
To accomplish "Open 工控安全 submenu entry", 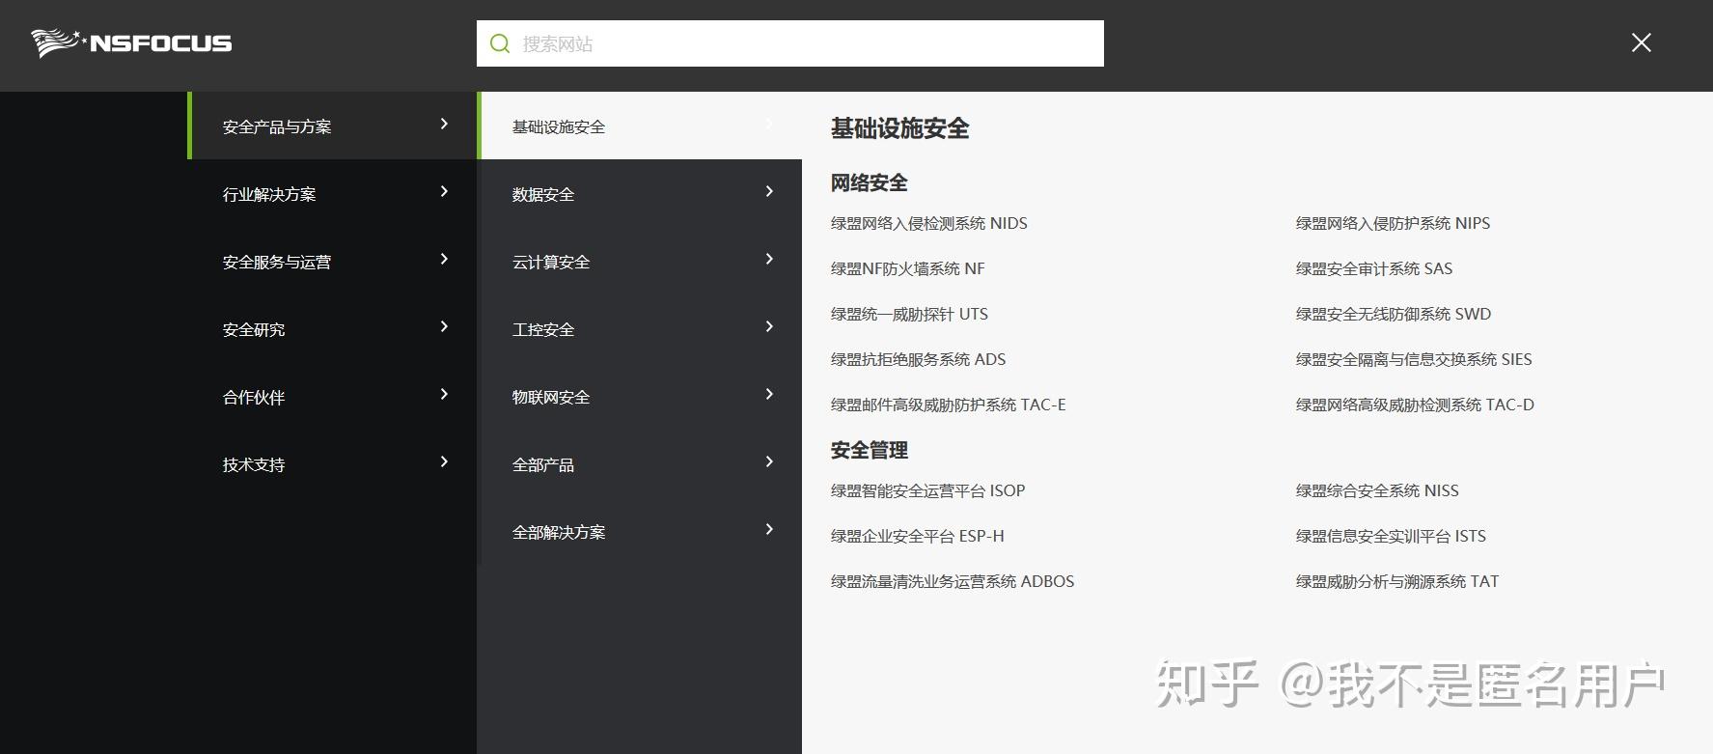I will pyautogui.click(x=640, y=328).
